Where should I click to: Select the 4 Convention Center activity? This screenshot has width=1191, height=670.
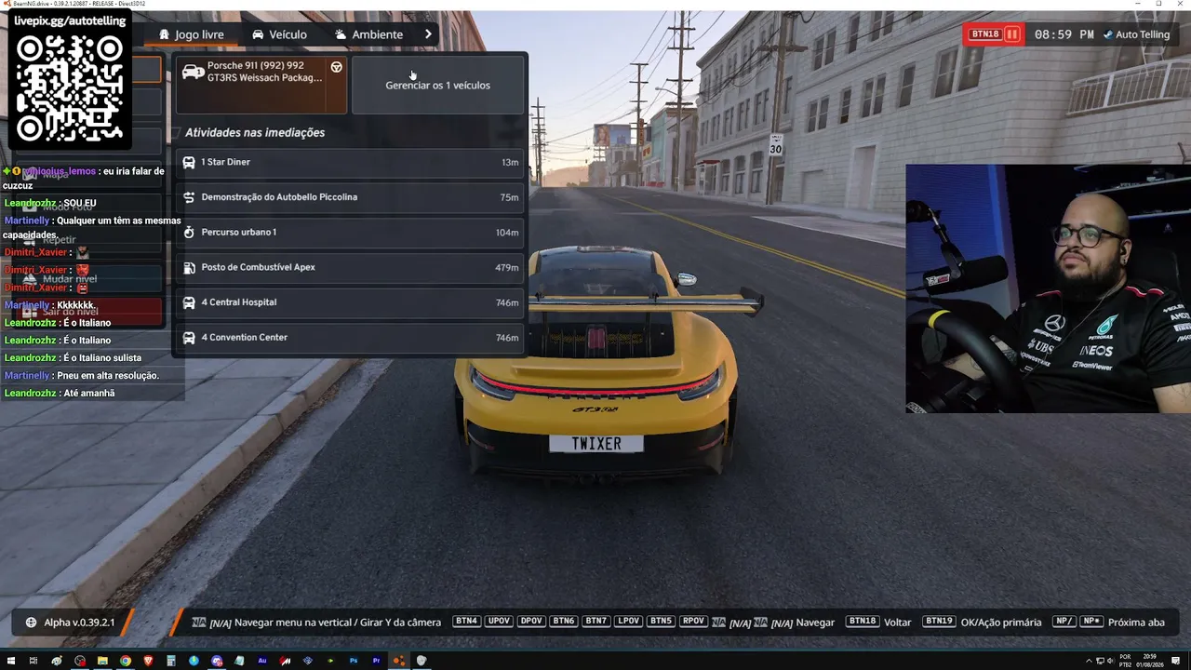[350, 338]
